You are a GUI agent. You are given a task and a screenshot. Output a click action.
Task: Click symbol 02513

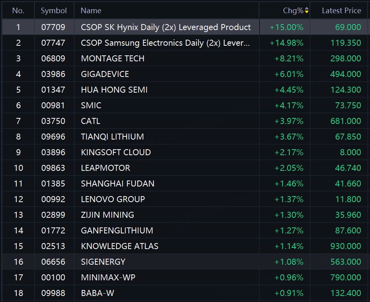coord(53,246)
